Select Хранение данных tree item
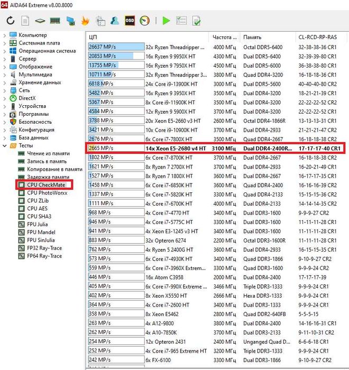The image size is (349, 370). coord(40,82)
